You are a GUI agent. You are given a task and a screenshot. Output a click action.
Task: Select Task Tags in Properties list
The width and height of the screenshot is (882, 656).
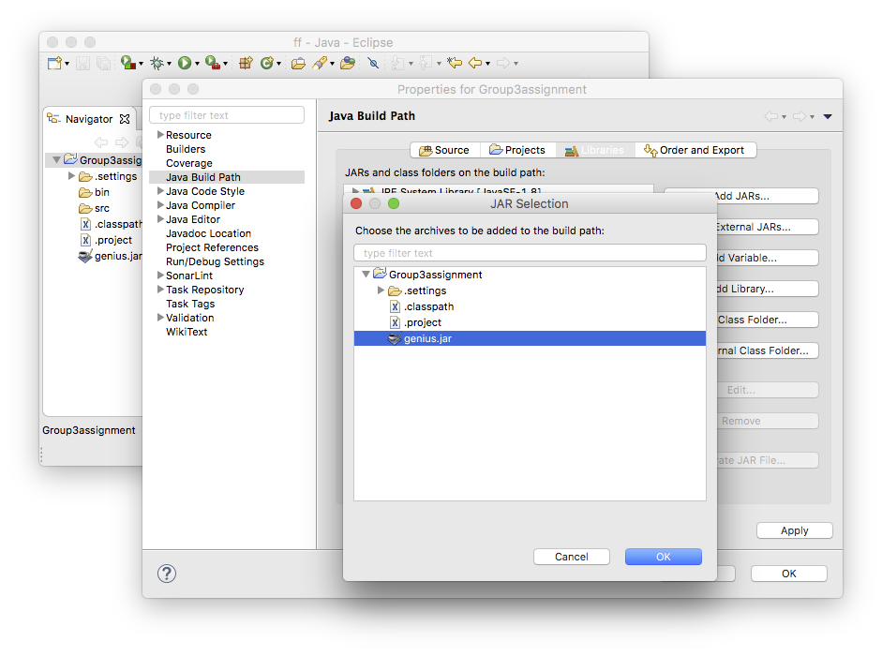190,304
